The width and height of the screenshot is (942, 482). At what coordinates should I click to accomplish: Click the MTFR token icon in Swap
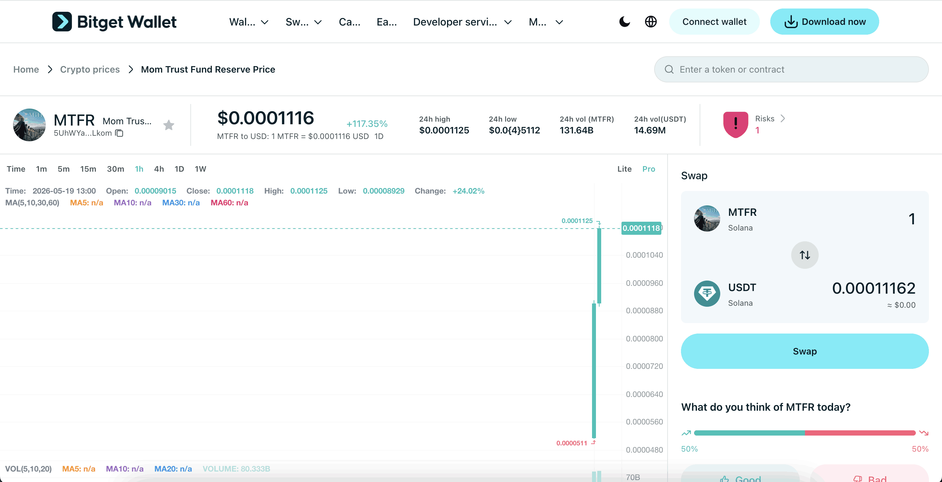point(707,219)
